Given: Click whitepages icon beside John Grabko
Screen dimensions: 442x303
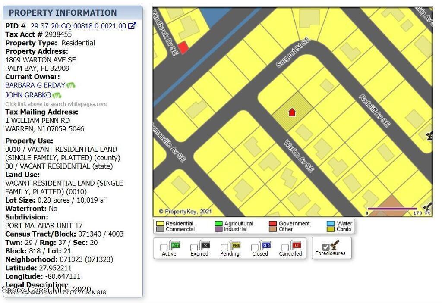Looking at the screenshot, I should coord(57,95).
